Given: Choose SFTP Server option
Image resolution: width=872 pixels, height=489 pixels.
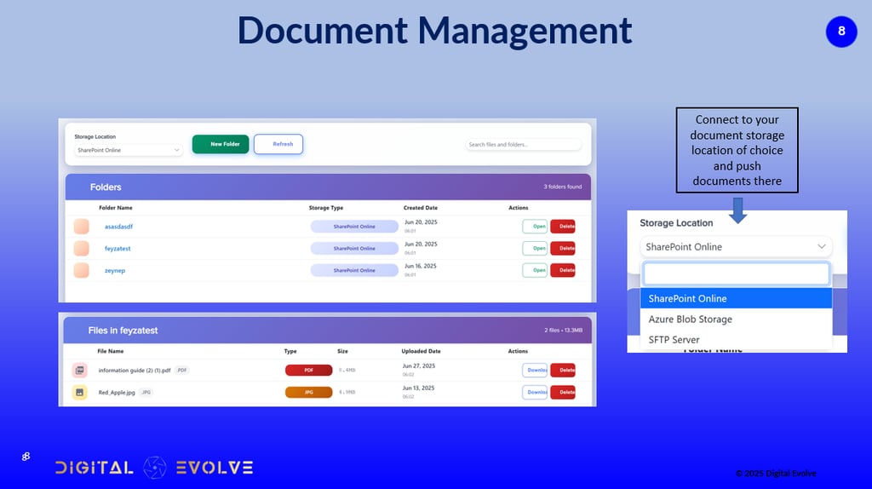Looking at the screenshot, I should (x=736, y=339).
